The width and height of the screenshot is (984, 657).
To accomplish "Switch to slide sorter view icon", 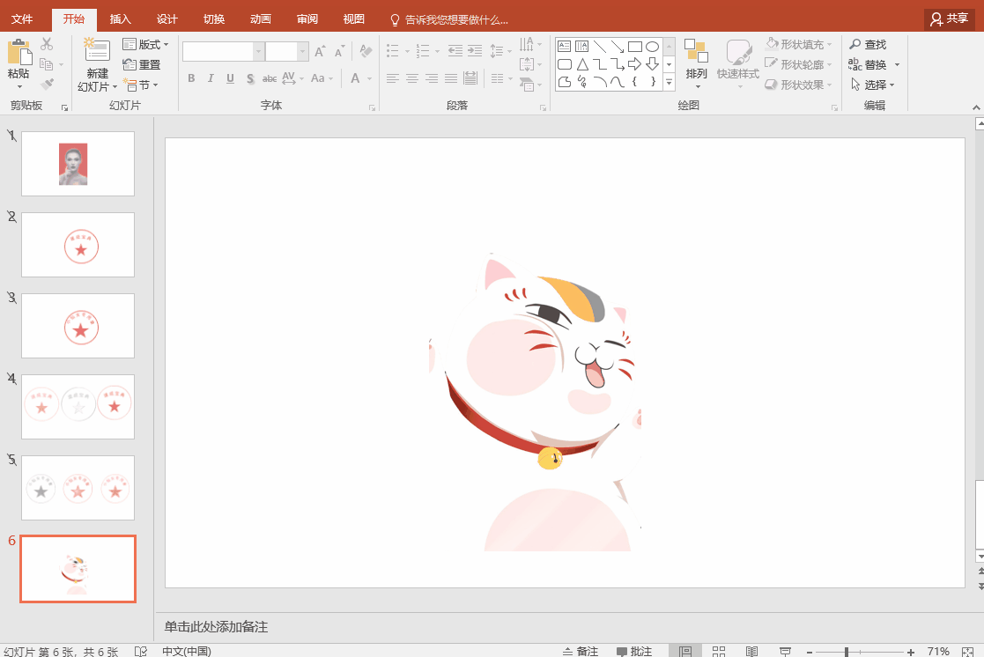I will pyautogui.click(x=719, y=652).
